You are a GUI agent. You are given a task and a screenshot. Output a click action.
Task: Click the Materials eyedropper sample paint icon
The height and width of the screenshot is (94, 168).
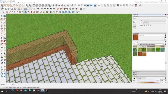point(165,42)
